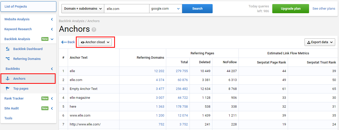Click the green Upgrade plan button
Screen dimensions: 339x130
[x=291, y=9]
